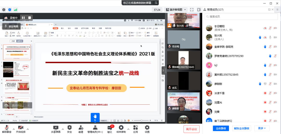Enter full screen mode
Image resolution: width=281 pixels, height=134 pixels.
pyautogui.click(x=191, y=10)
